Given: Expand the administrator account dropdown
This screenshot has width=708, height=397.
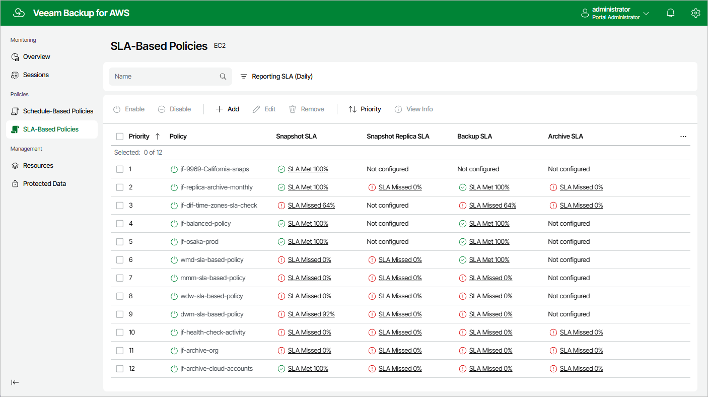Looking at the screenshot, I should [x=646, y=13].
